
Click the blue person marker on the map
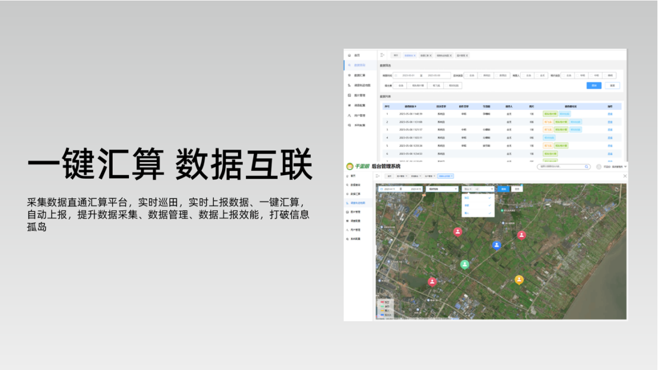(x=497, y=245)
